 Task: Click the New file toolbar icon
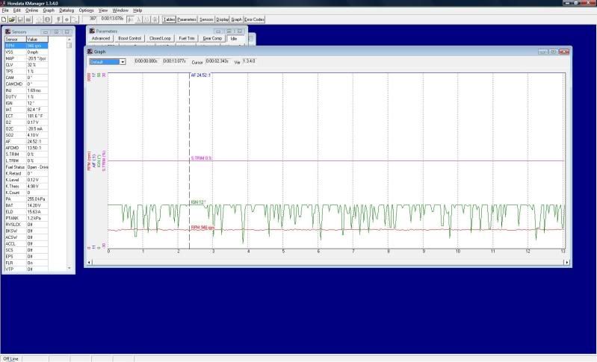[4, 19]
